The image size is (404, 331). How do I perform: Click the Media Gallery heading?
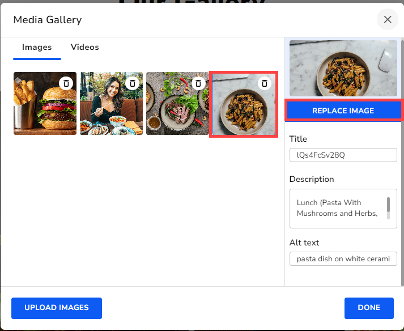pos(48,20)
